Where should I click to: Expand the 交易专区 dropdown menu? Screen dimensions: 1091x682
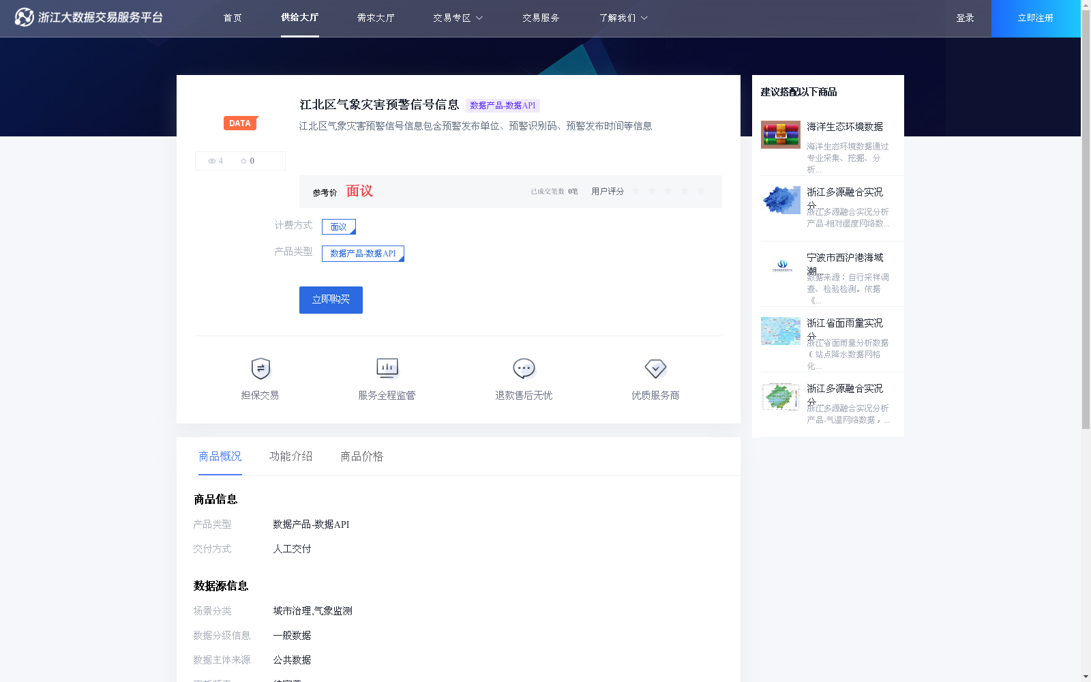pyautogui.click(x=458, y=18)
